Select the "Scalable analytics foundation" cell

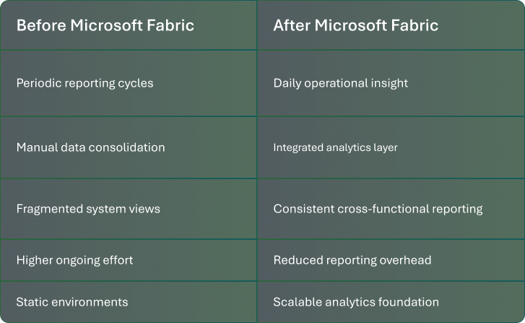click(x=356, y=301)
